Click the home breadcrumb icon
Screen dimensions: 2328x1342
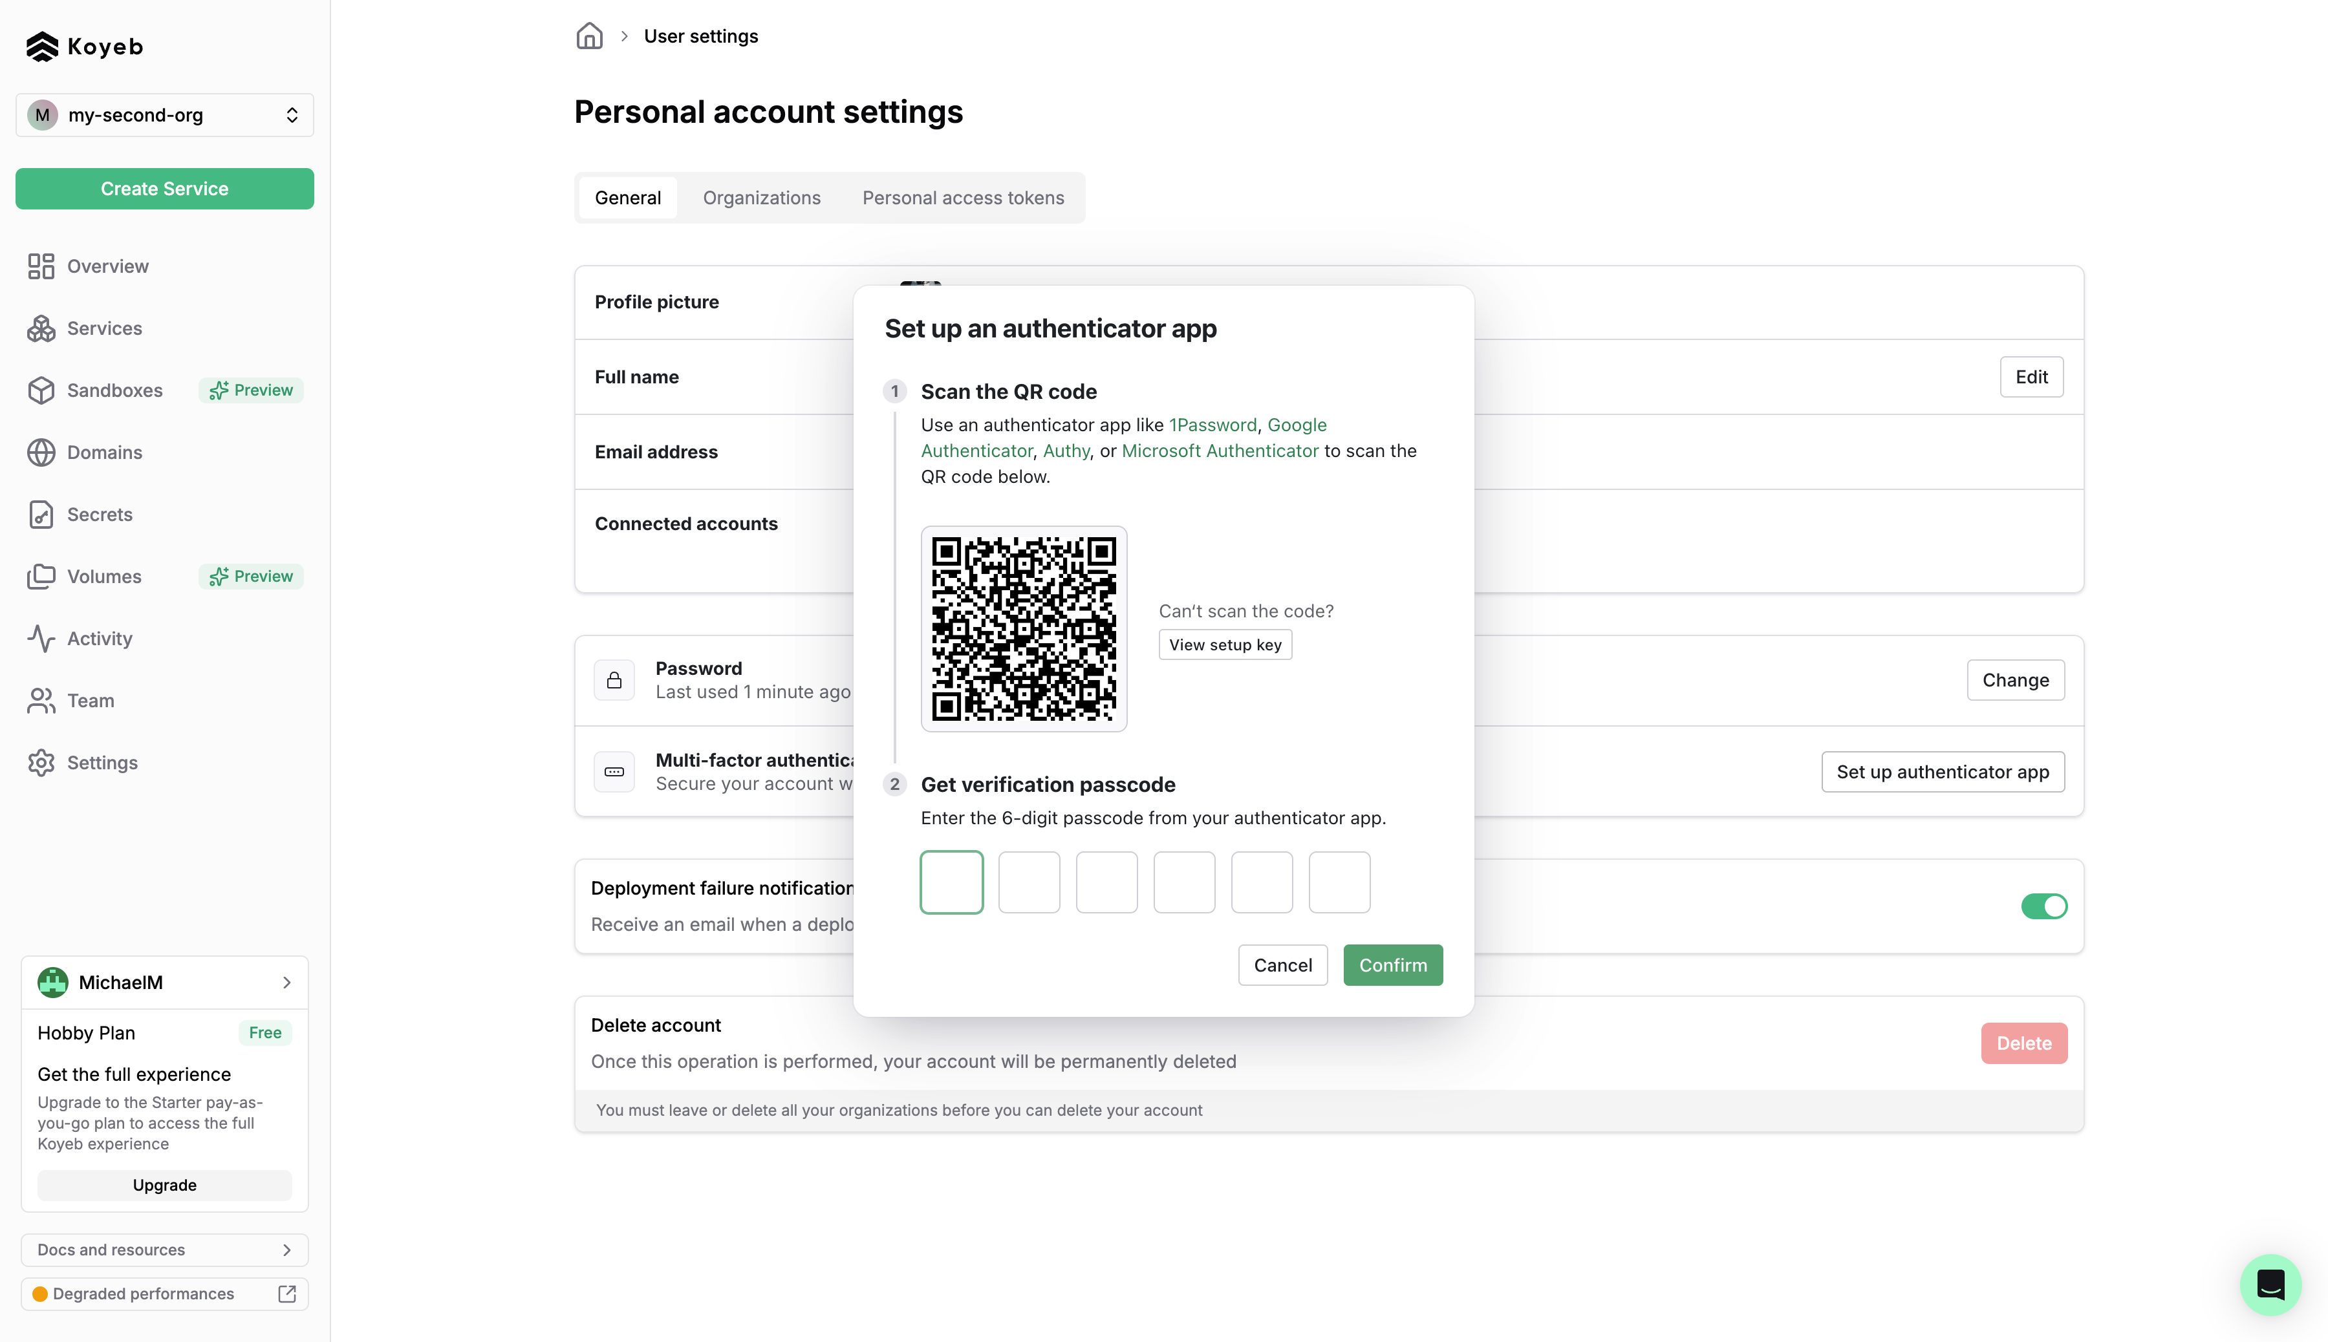(x=589, y=36)
